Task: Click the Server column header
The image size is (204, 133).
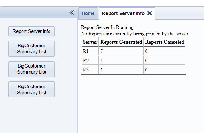Action: (x=90, y=42)
